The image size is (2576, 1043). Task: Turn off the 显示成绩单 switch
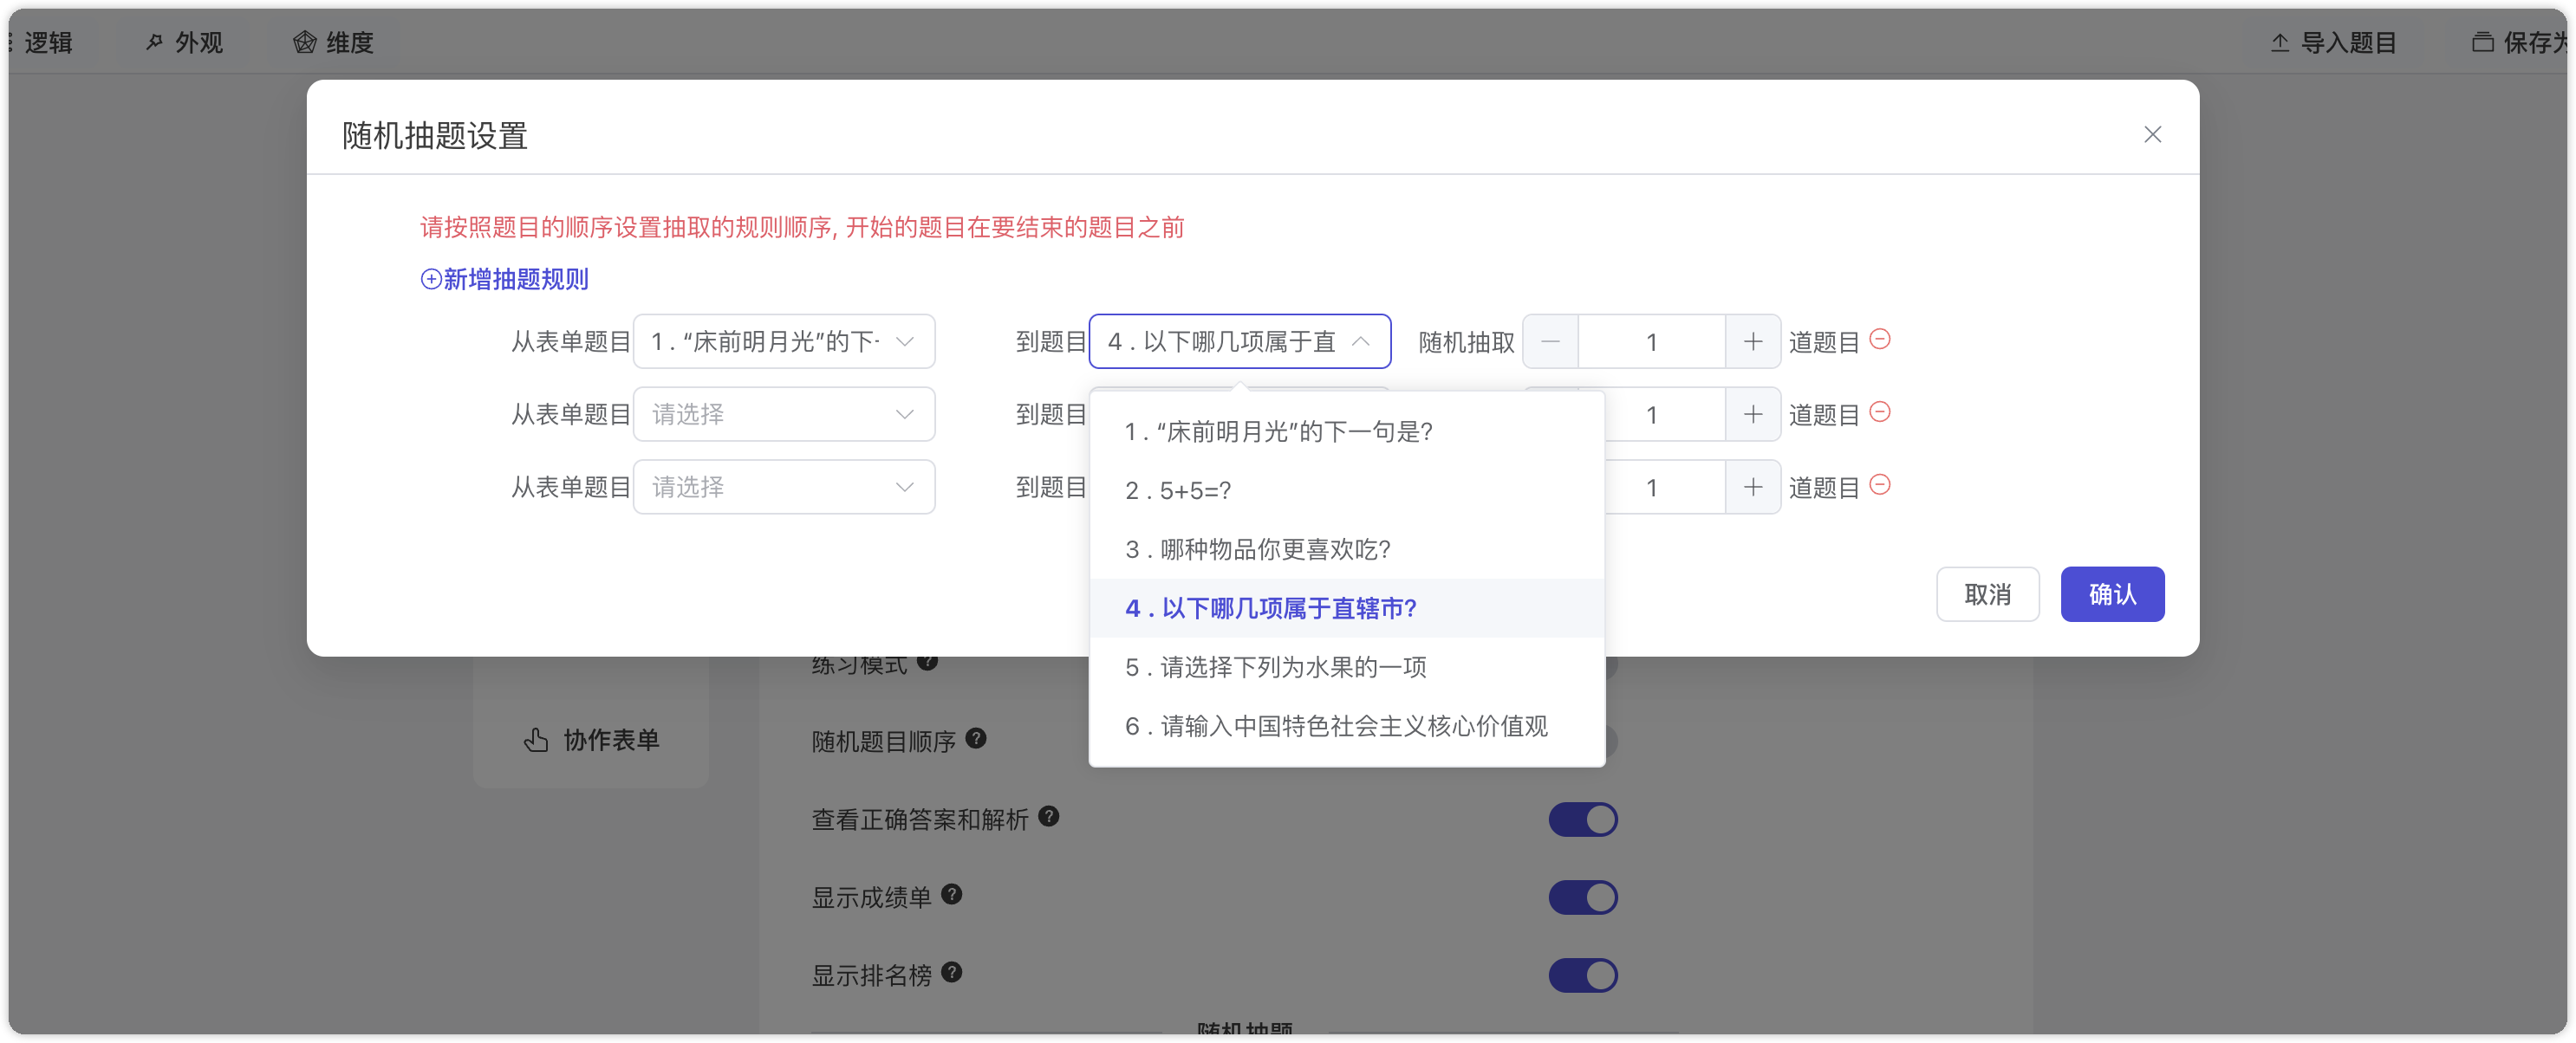click(1583, 897)
